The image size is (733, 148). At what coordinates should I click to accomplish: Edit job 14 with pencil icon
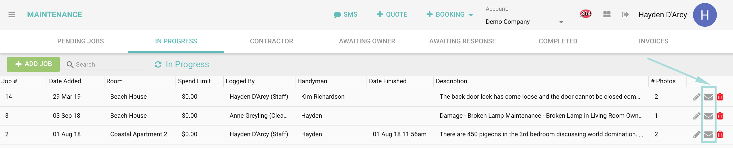(697, 97)
